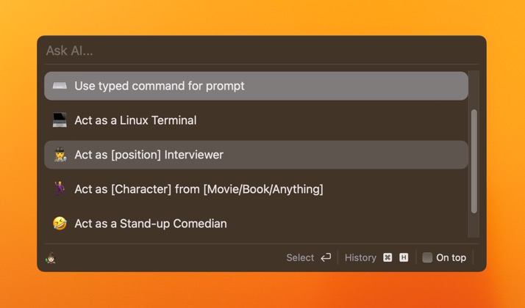The height and width of the screenshot is (308, 525).
Task: Click the dancing character emoji icon
Action: pos(60,189)
